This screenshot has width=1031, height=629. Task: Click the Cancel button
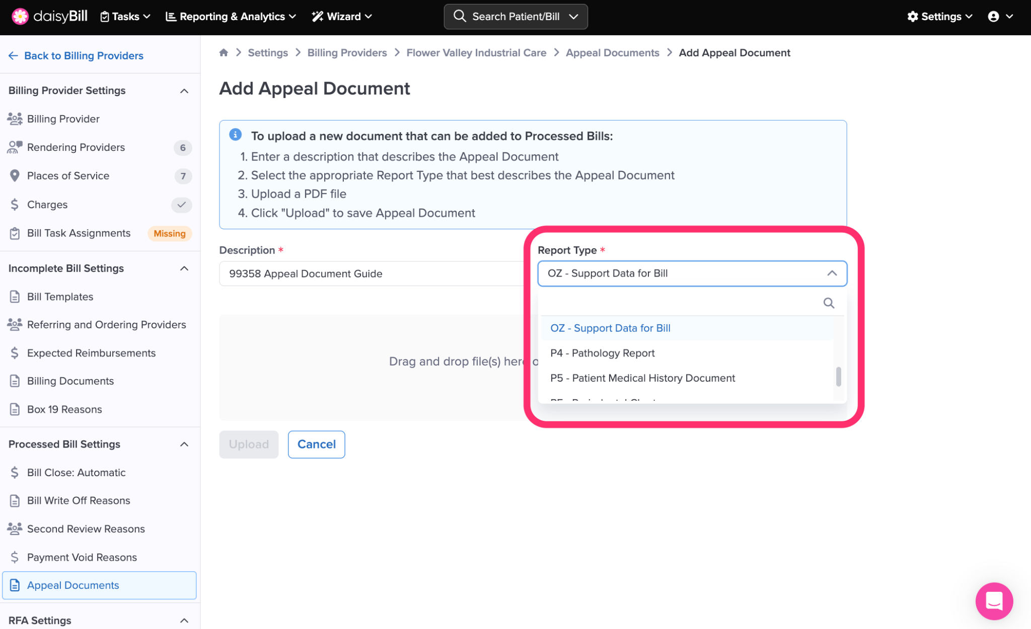coord(316,444)
